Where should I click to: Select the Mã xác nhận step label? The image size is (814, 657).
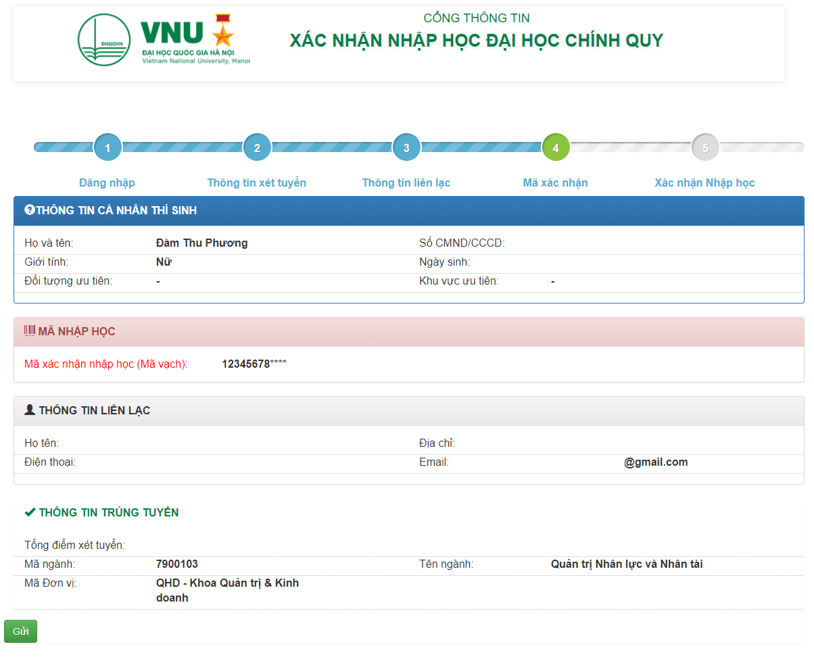(x=555, y=182)
